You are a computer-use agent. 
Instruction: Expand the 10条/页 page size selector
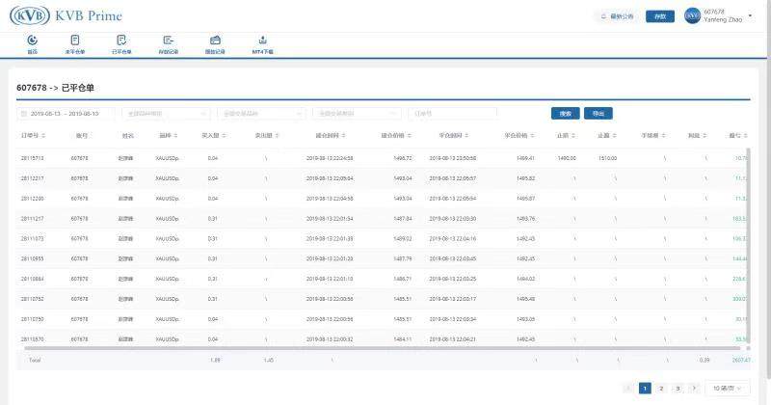pyautogui.click(x=726, y=388)
